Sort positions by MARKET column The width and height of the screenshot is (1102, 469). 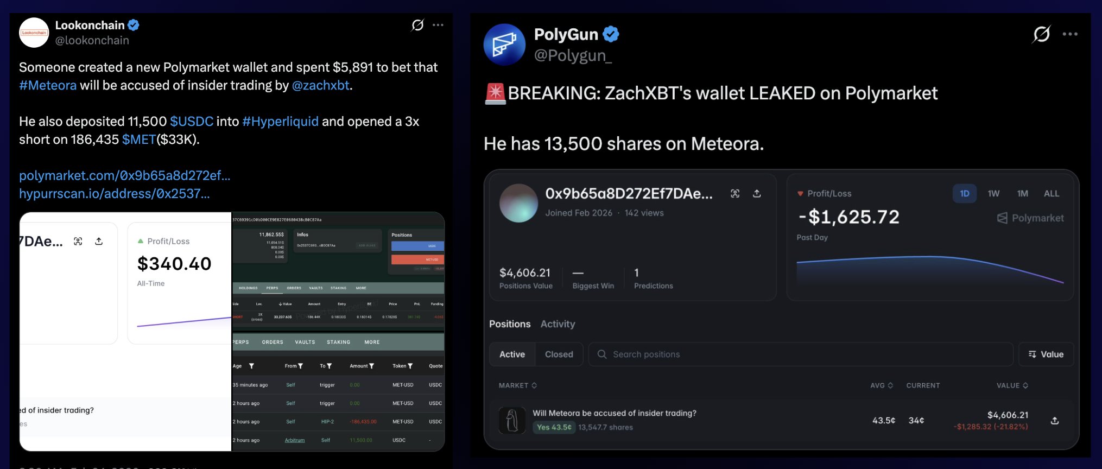click(518, 385)
